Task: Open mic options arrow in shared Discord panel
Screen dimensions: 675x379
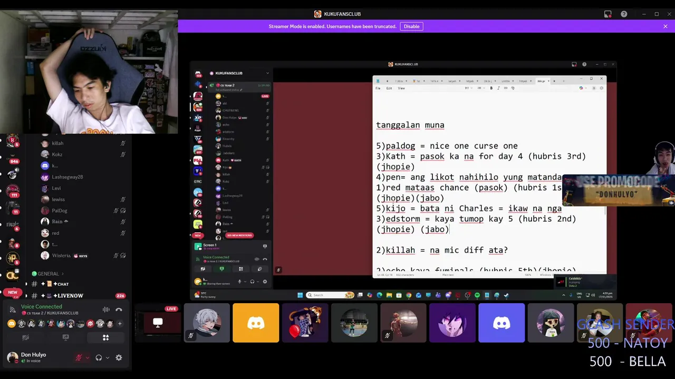Action: click(245, 282)
